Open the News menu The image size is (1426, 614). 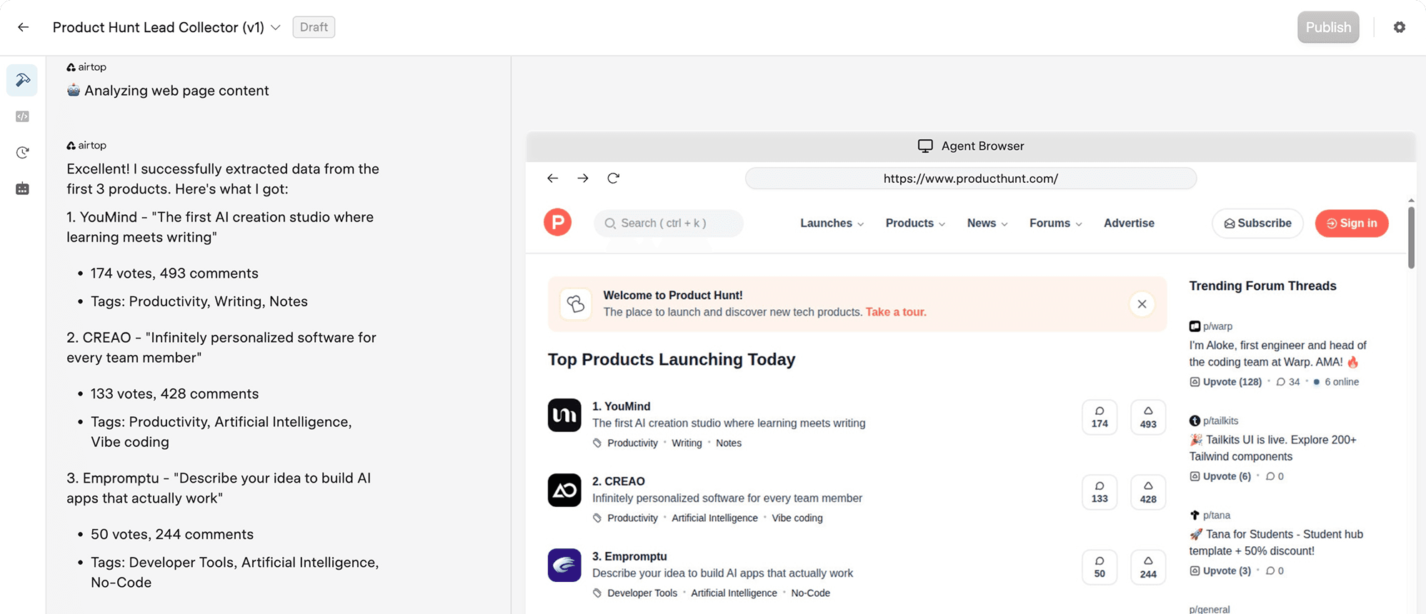987,223
